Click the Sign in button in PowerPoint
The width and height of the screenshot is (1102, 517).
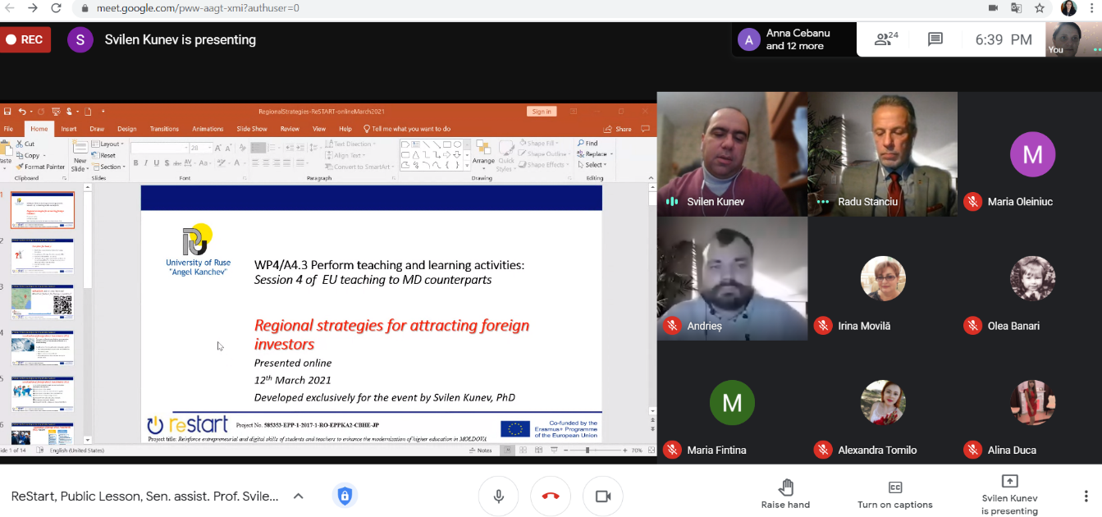tap(542, 112)
